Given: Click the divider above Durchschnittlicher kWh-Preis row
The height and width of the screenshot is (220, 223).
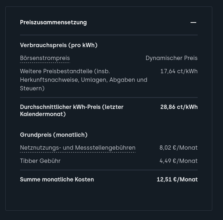Looking at the screenshot, I should point(109,97).
